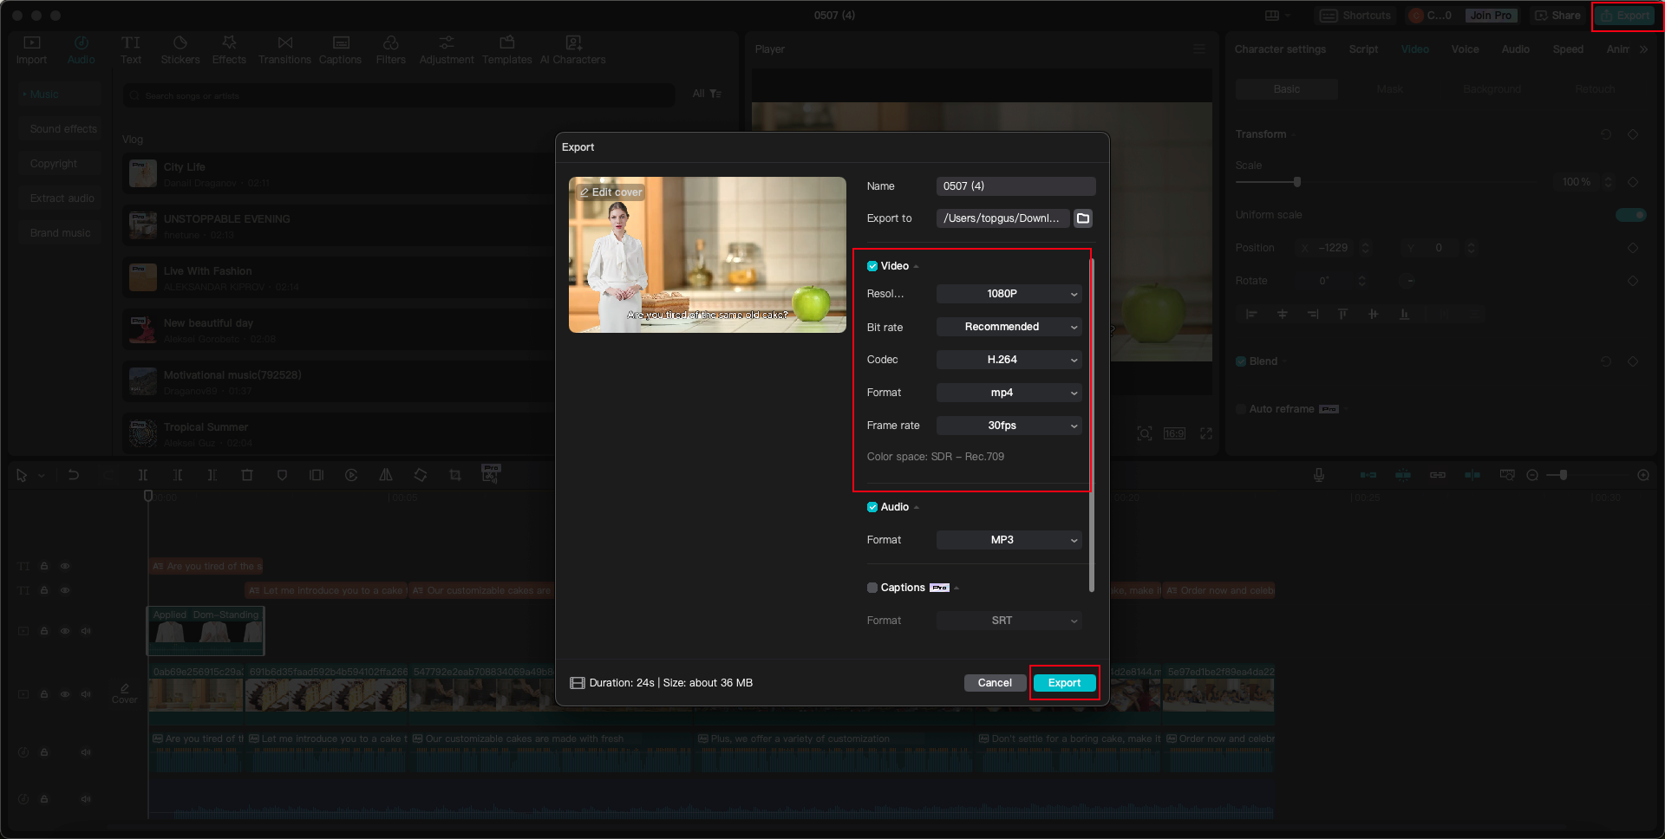Click Edit cover on the video preview
Viewport: 1665px width, 839px height.
[x=610, y=192]
